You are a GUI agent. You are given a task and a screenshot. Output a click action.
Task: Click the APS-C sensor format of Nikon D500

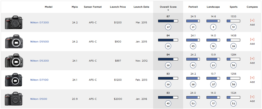[93, 99]
